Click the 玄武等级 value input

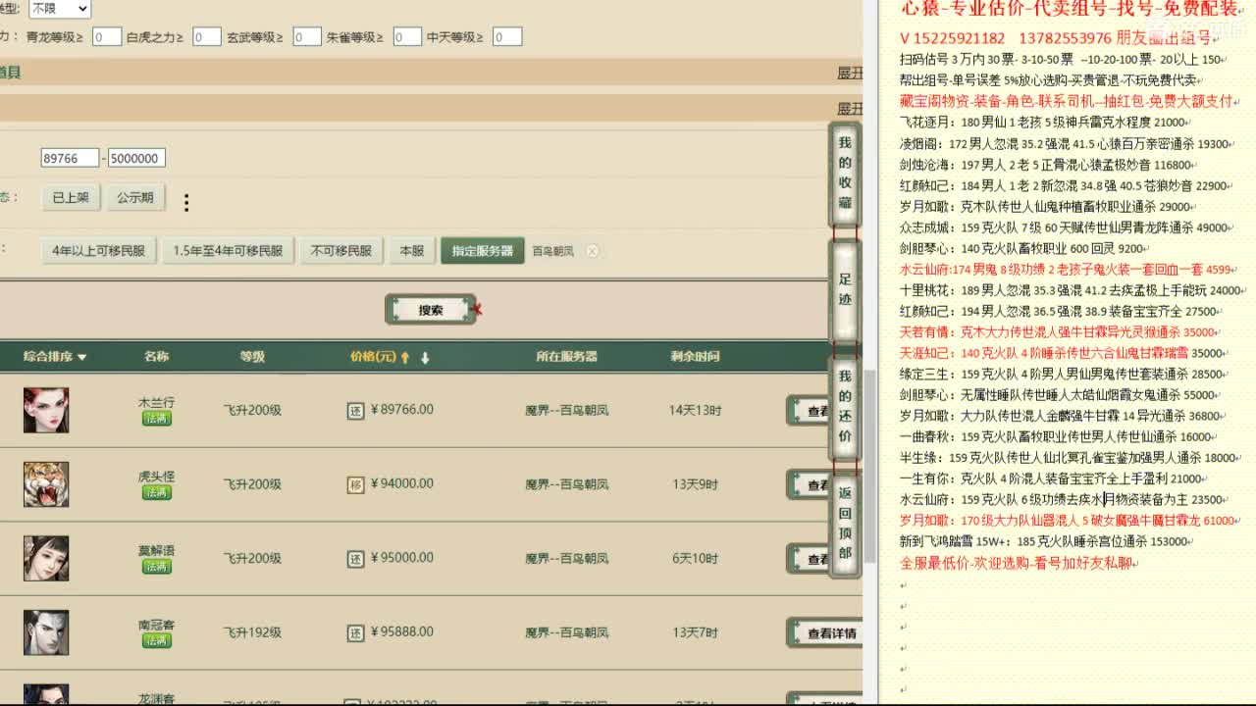click(306, 37)
